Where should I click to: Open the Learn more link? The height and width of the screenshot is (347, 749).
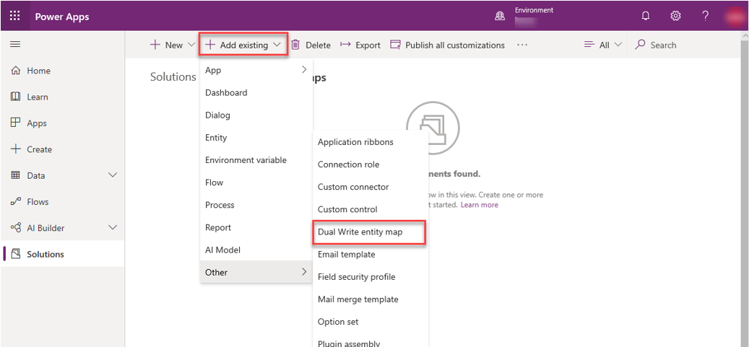(x=480, y=205)
